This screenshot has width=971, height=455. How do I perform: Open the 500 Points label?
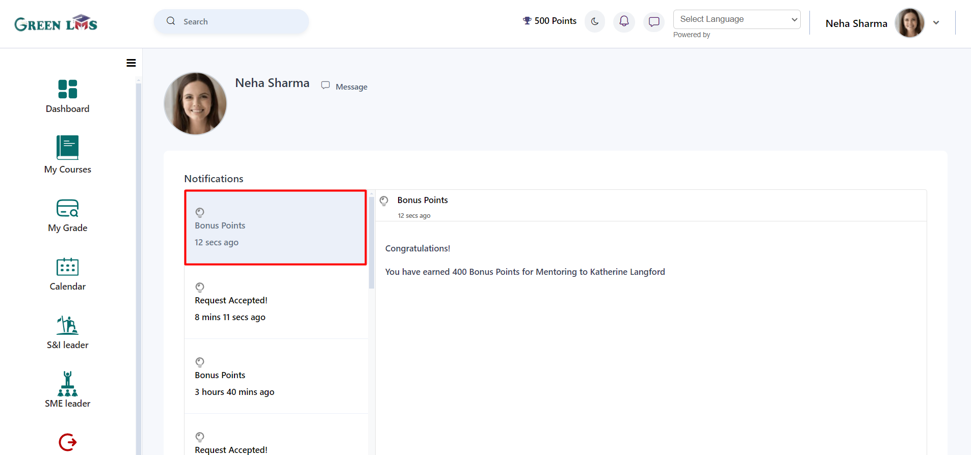556,21
